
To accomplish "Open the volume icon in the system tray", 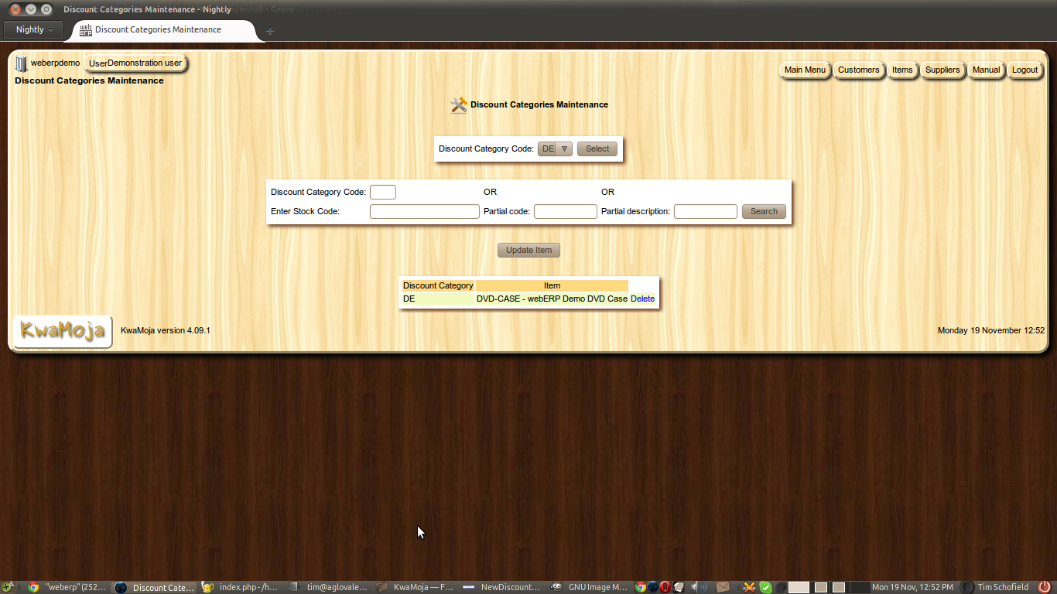I will click(696, 586).
